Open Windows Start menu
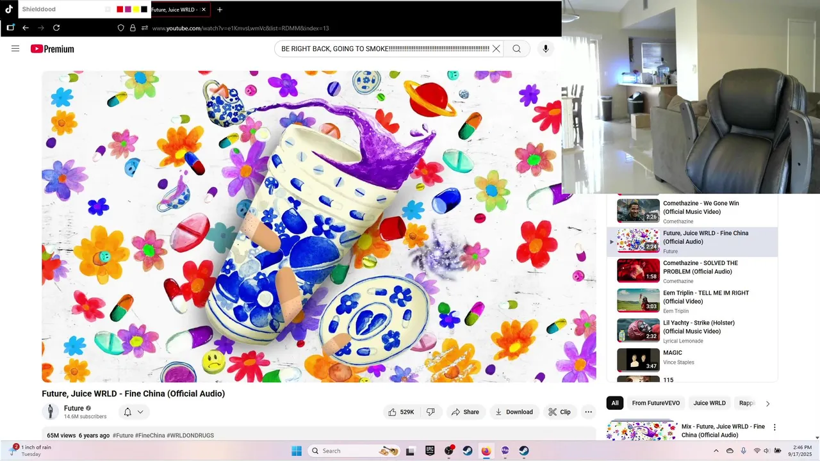The image size is (820, 461). (297, 451)
